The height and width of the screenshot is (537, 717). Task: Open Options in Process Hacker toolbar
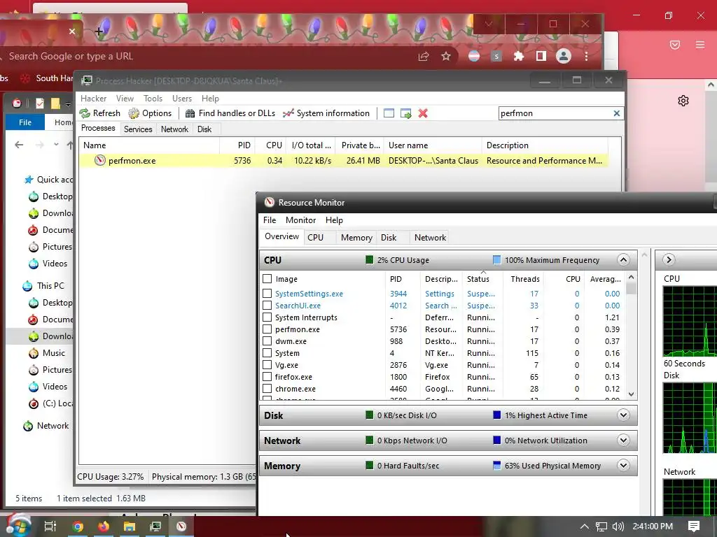pos(150,113)
